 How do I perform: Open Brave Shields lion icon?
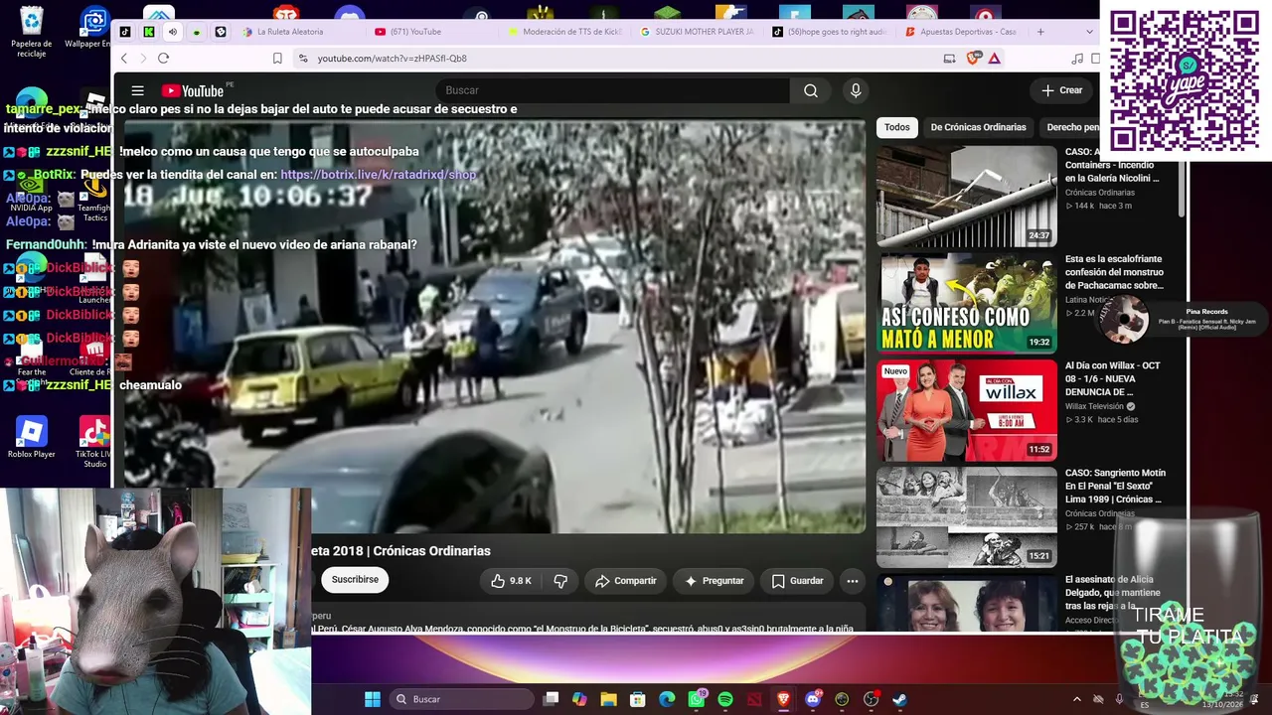click(x=974, y=59)
